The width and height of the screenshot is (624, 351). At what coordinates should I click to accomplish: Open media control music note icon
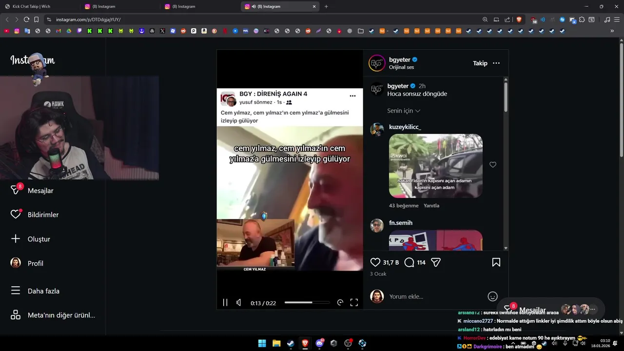[x=607, y=19]
